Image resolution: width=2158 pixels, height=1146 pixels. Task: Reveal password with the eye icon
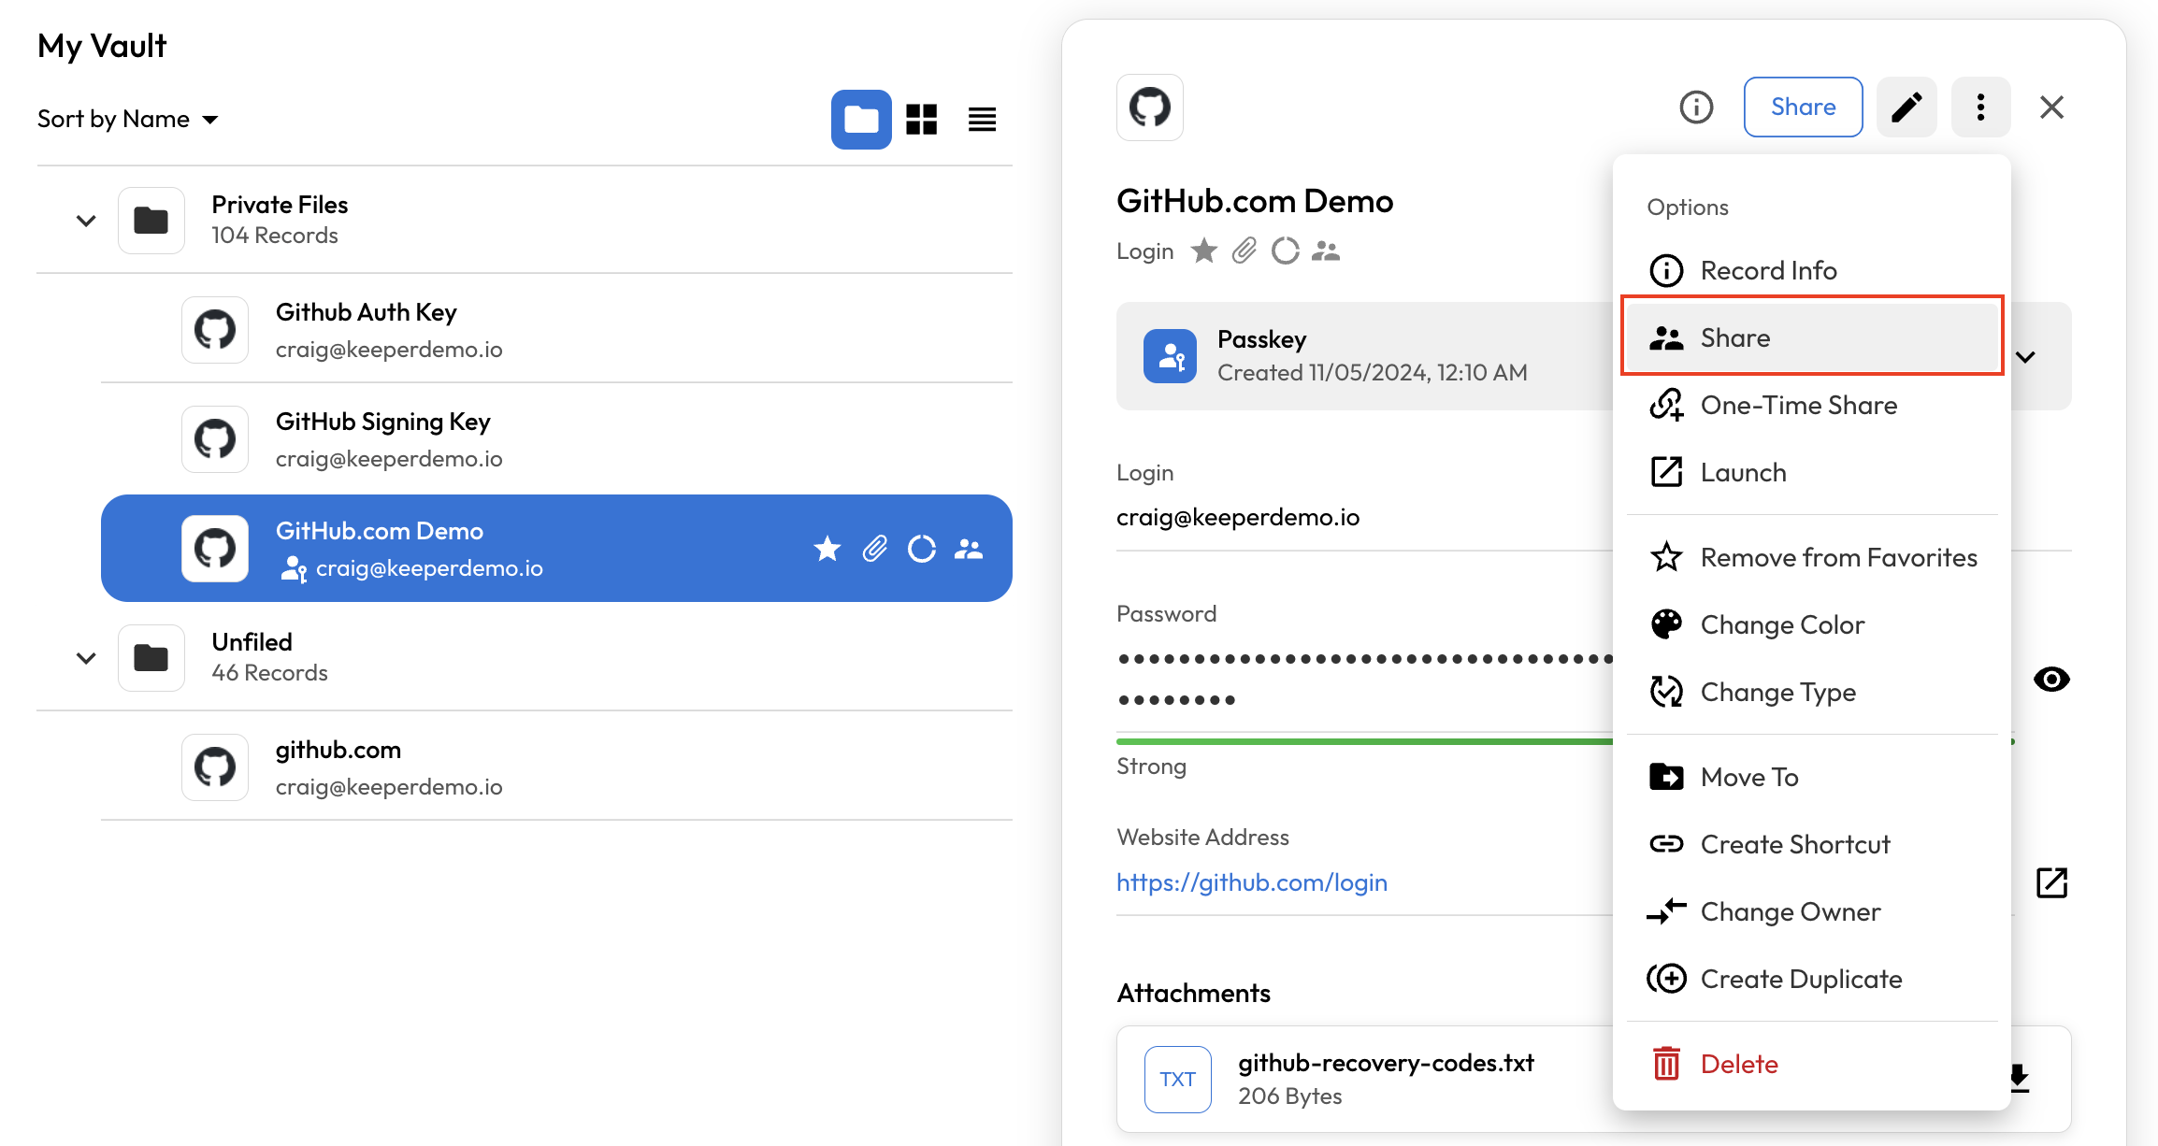click(x=2051, y=680)
